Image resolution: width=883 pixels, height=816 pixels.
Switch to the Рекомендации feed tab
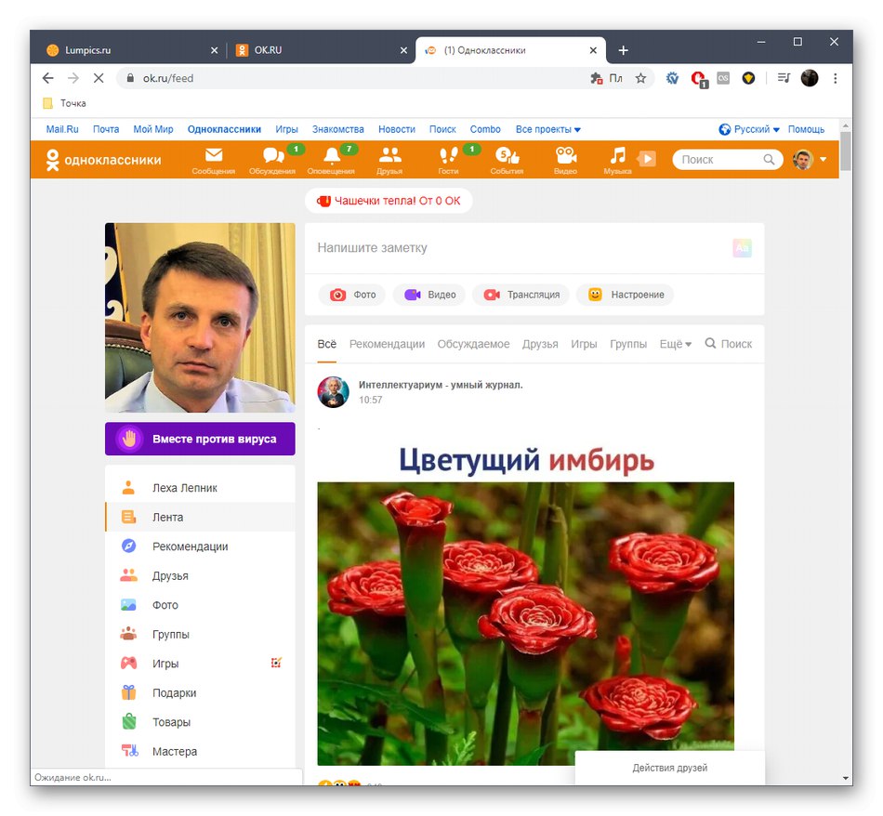pyautogui.click(x=387, y=343)
